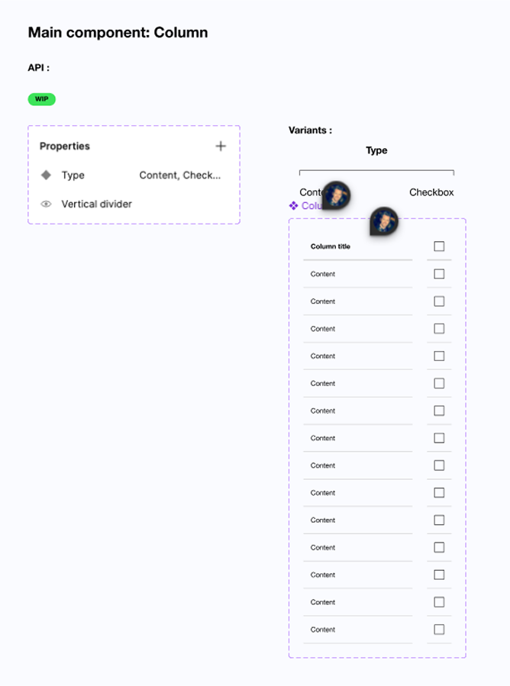Click the lower user avatar above the table
This screenshot has width=510, height=686.
click(385, 221)
